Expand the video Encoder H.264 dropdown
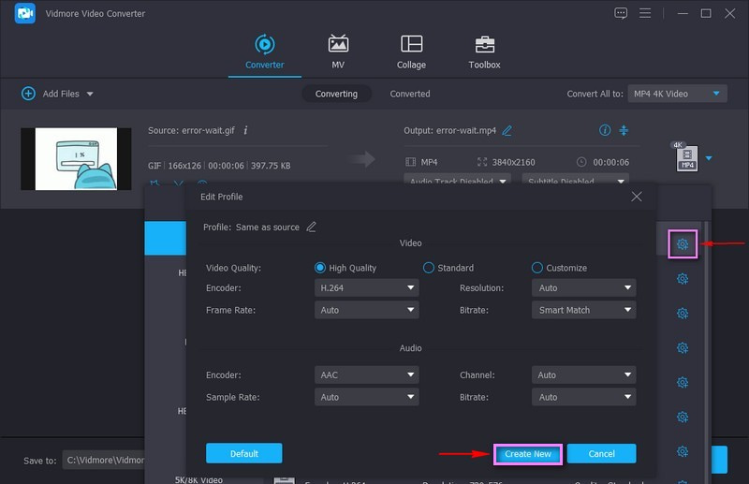749x484 pixels. [x=367, y=288]
